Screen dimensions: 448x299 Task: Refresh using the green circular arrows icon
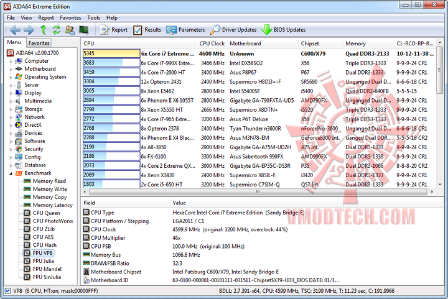(x=56, y=30)
